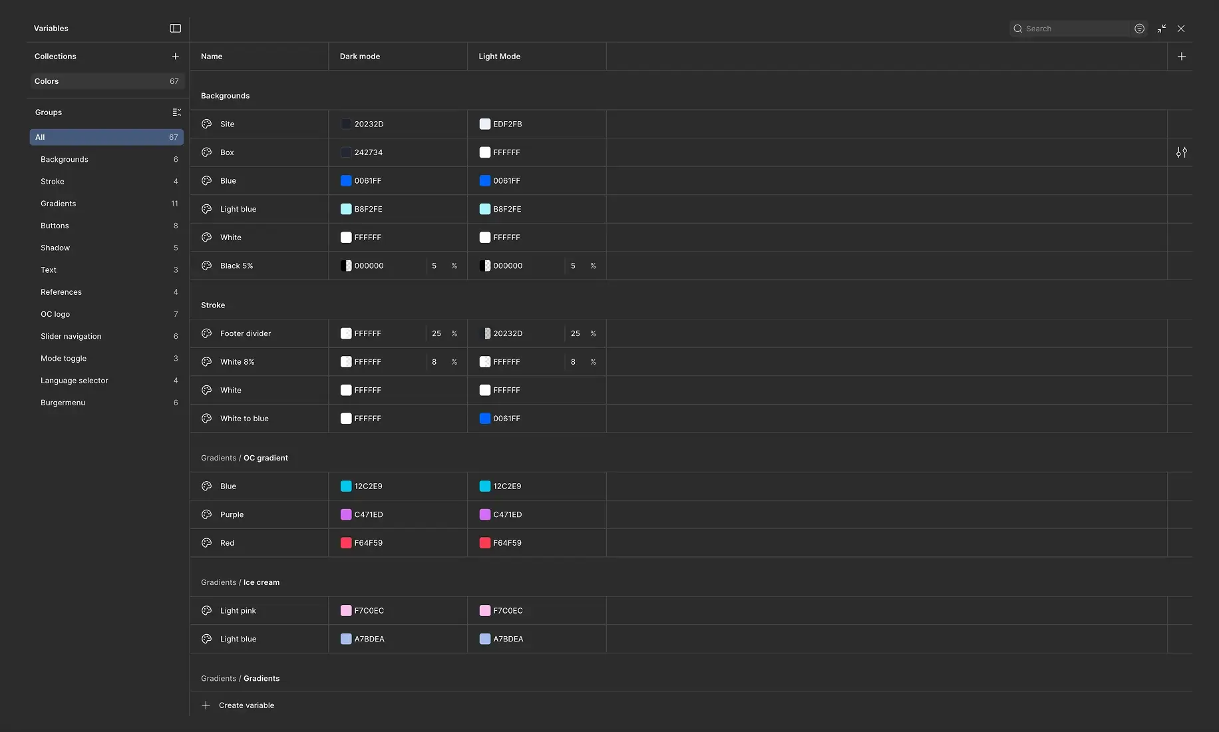Click the Dark mode column header
This screenshot has width=1219, height=732.
point(398,57)
